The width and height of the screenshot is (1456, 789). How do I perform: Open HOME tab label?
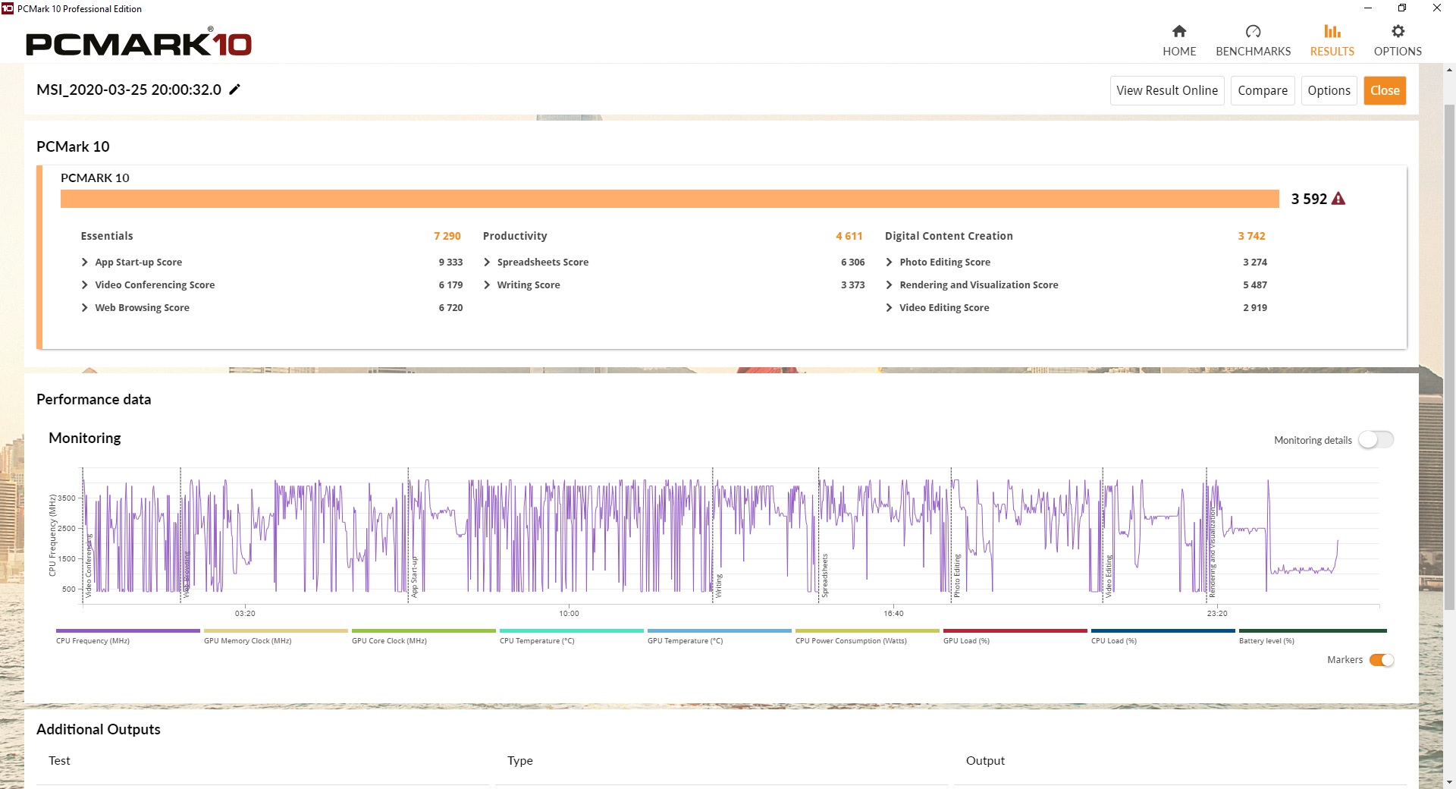[x=1179, y=51]
